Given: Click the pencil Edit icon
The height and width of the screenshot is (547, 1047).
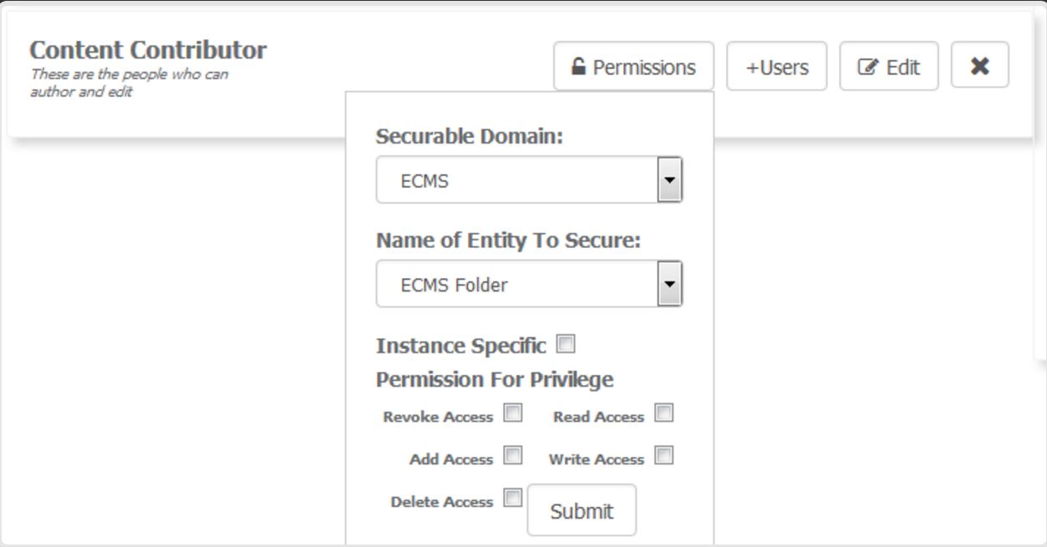Looking at the screenshot, I should point(867,68).
